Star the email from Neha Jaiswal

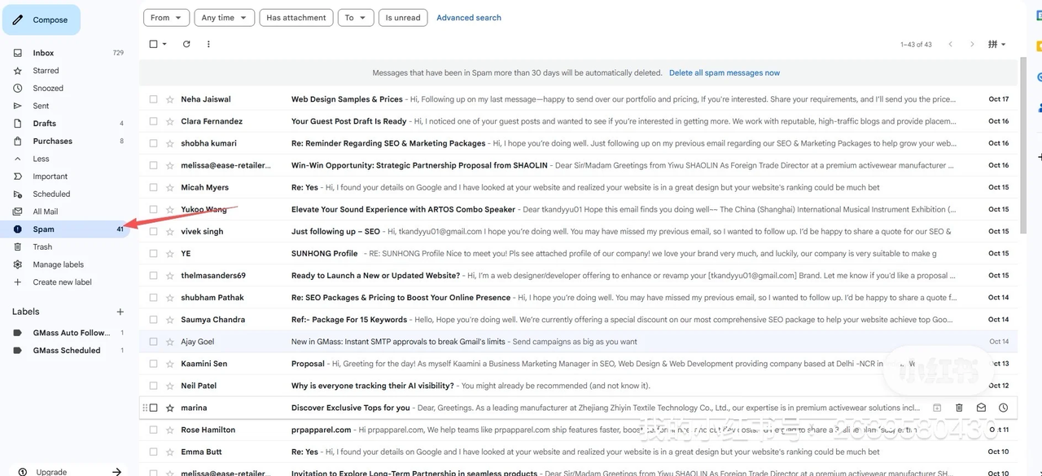(170, 99)
